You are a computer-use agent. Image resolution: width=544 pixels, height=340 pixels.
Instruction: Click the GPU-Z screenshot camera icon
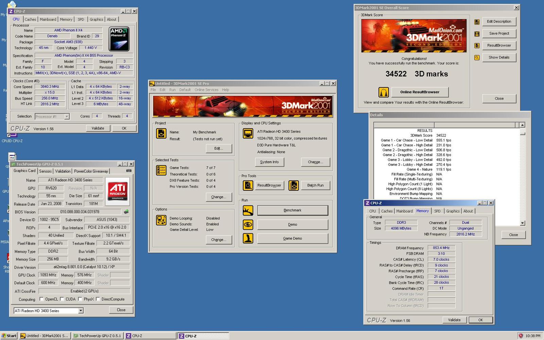(x=129, y=171)
